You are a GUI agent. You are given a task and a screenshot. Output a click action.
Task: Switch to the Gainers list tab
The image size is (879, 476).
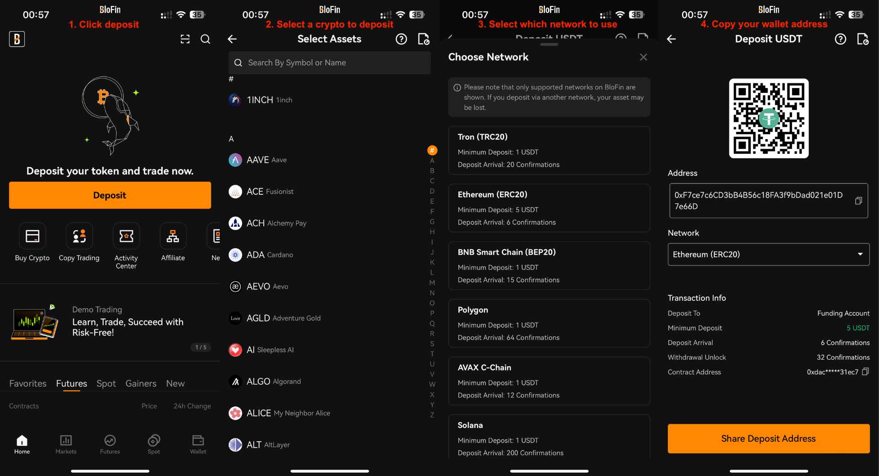[141, 383]
